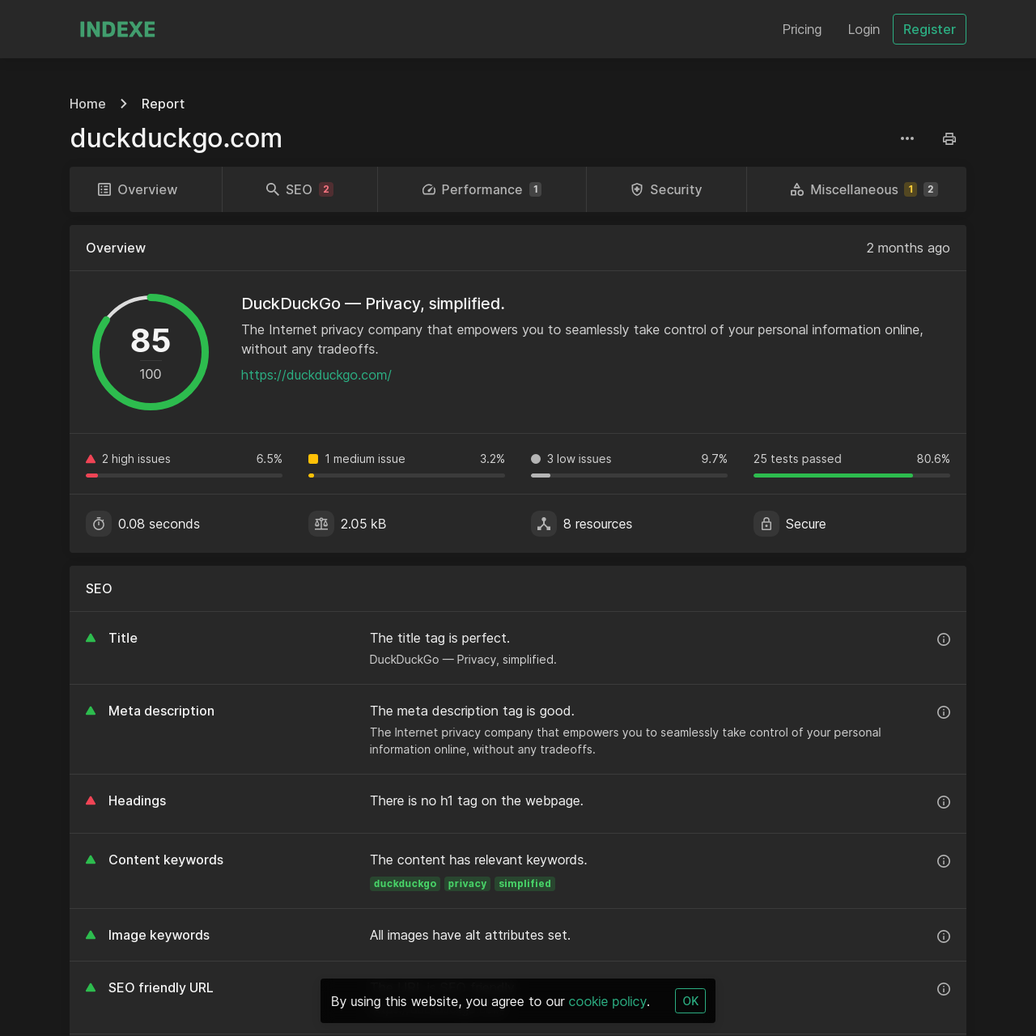The height and width of the screenshot is (1036, 1036).
Task: Open info icon for Content keywords row
Action: [x=944, y=861]
